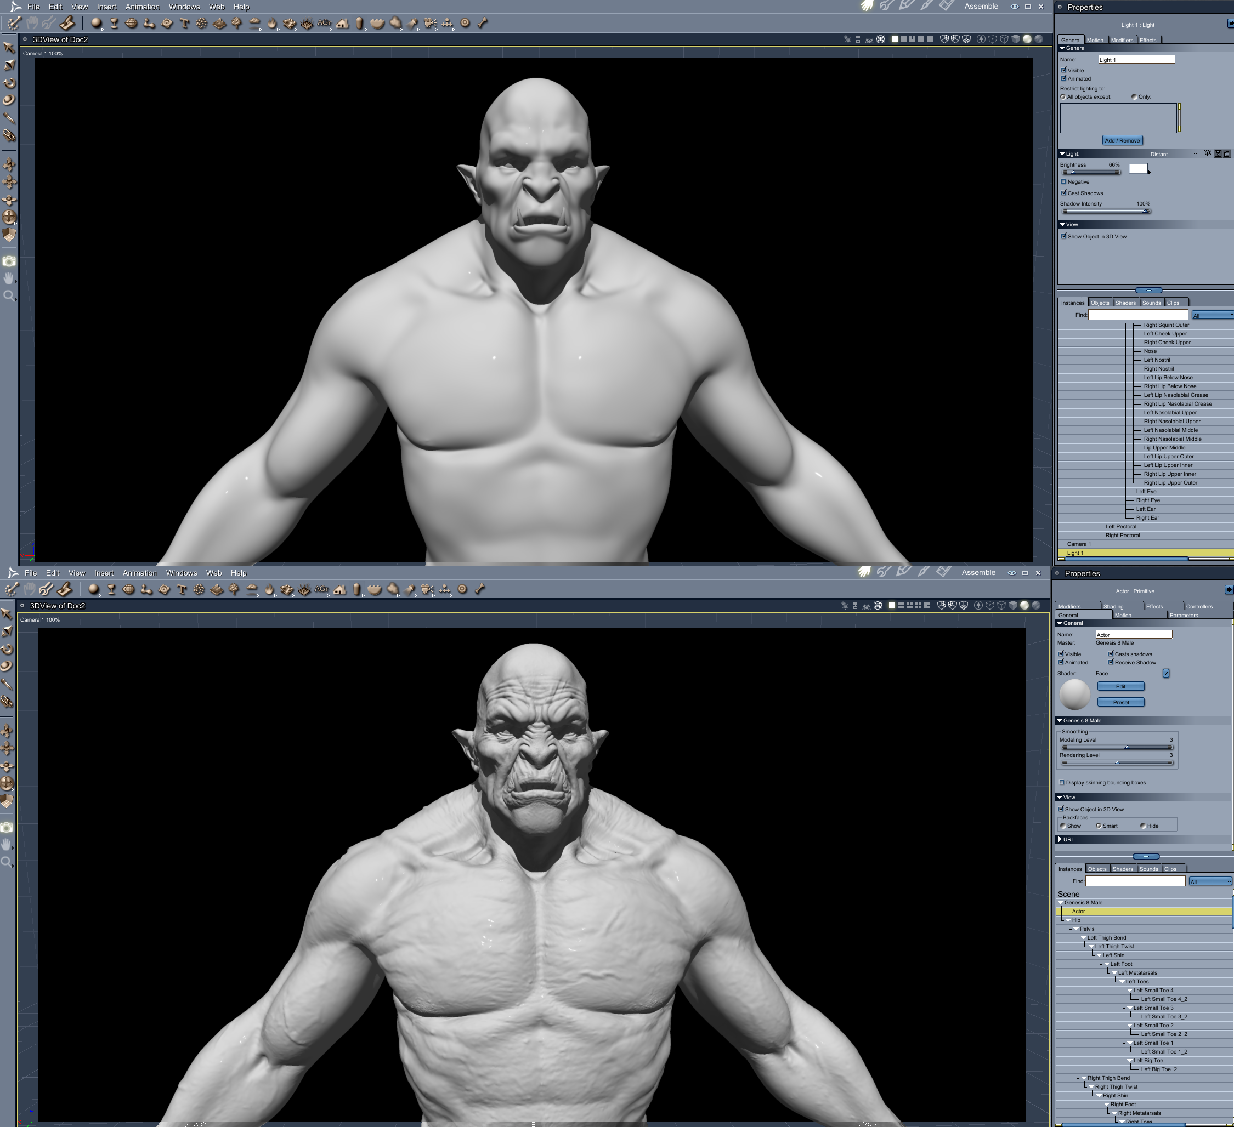This screenshot has height=1127, width=1234.
Task: Click the Plant tree icon in lower toolbar
Action: (234, 589)
